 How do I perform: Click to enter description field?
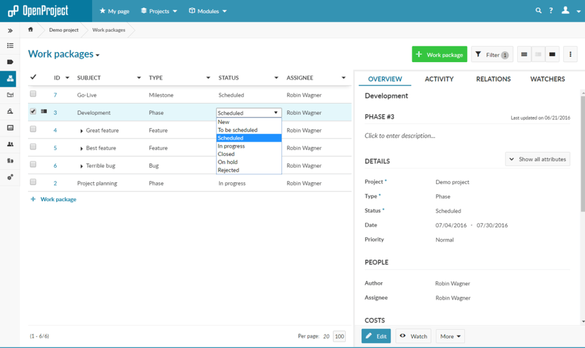[x=400, y=136]
